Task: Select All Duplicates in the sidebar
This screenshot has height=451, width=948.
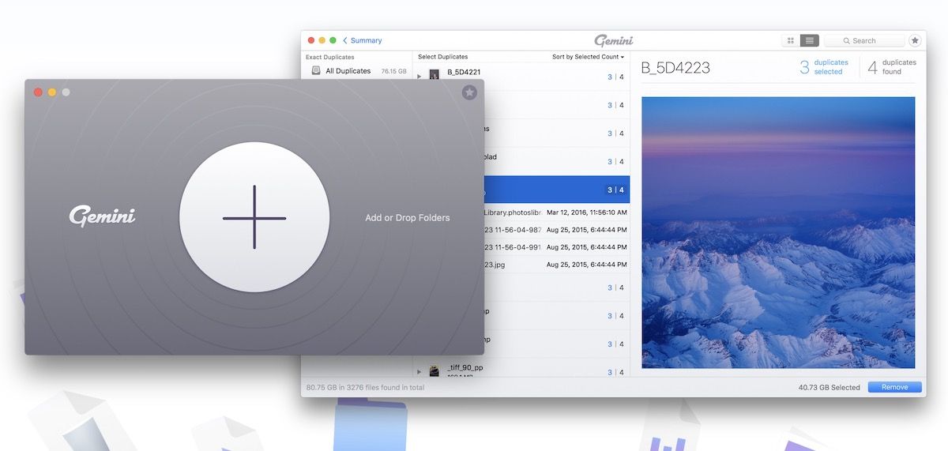Action: [x=348, y=71]
